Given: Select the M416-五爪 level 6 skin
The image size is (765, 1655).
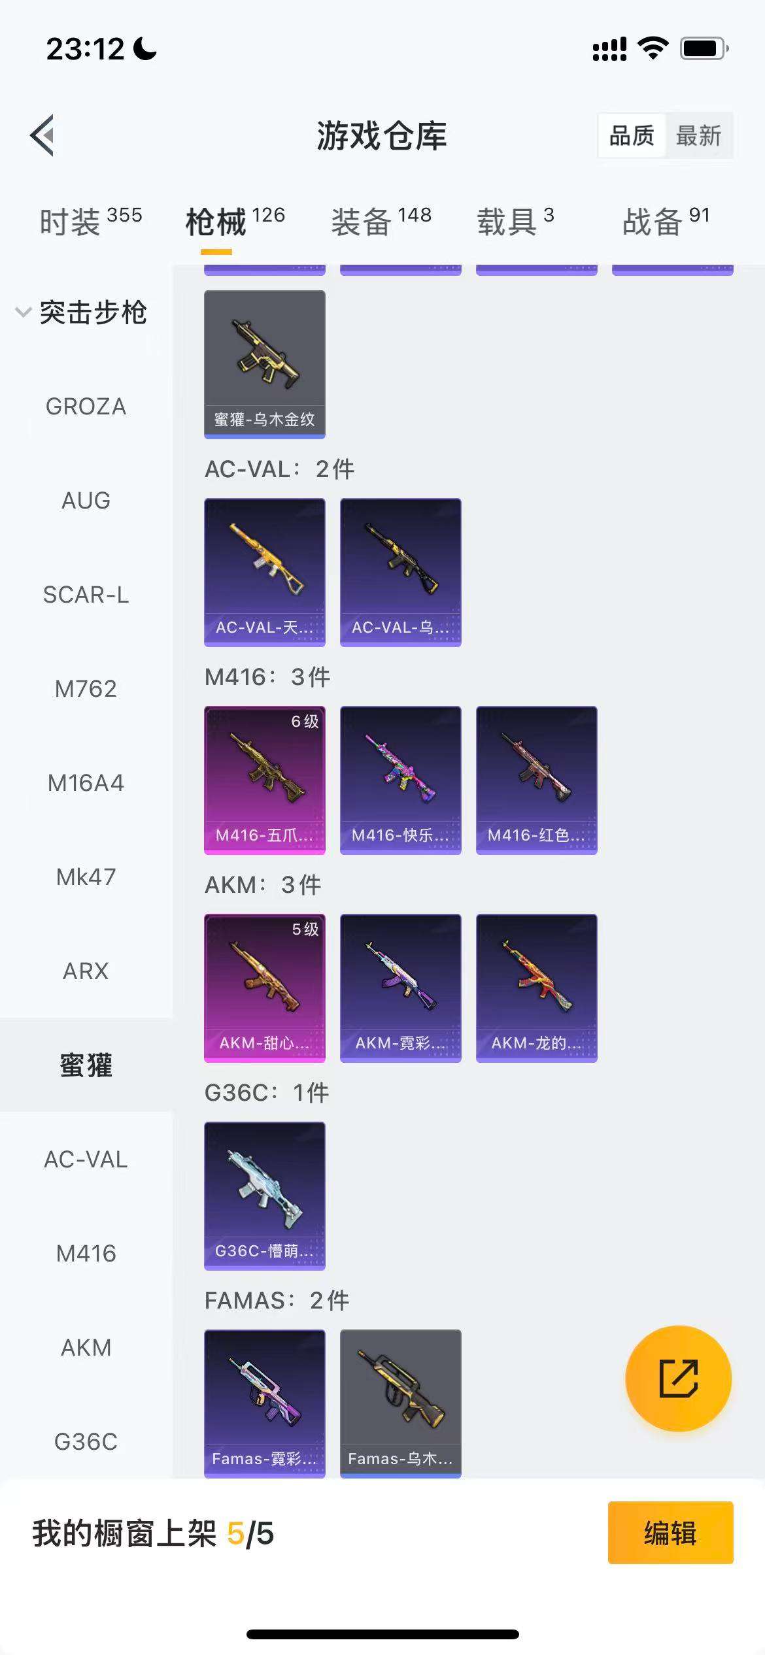Looking at the screenshot, I should point(265,780).
